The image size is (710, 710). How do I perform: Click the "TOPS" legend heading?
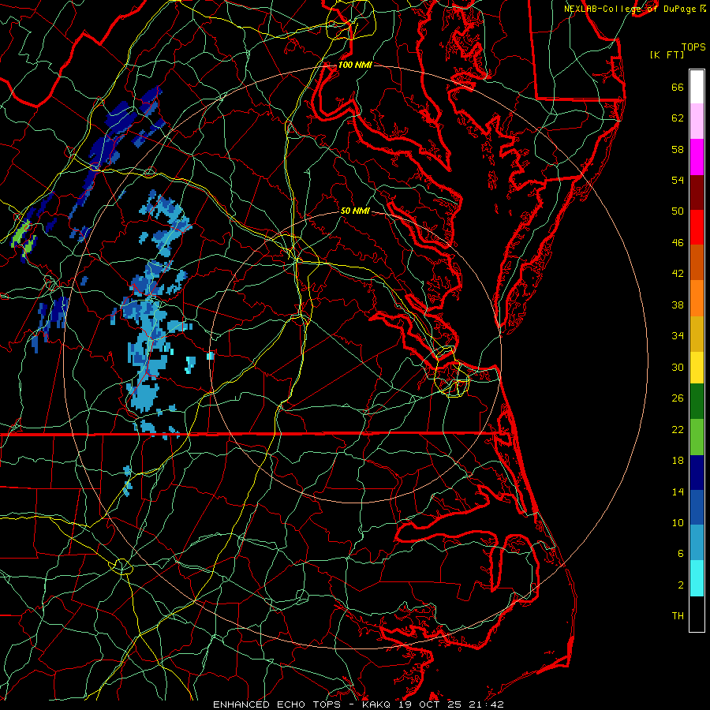pos(693,47)
